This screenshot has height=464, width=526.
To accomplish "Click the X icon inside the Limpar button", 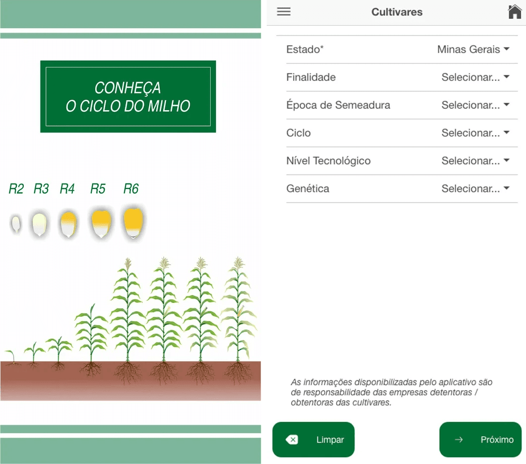I will tap(293, 440).
